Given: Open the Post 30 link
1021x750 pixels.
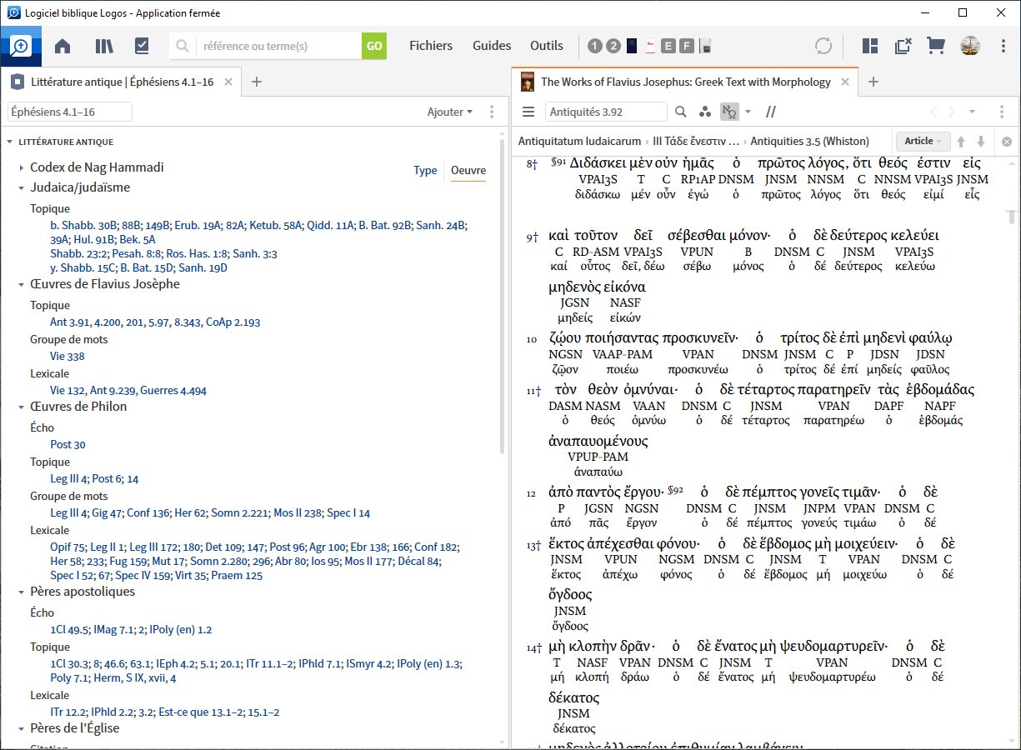Looking at the screenshot, I should click(68, 444).
